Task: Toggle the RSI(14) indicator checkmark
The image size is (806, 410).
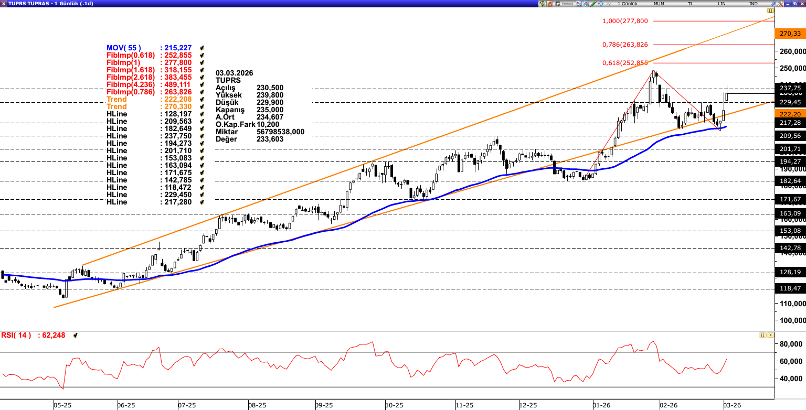Action: pos(75,335)
